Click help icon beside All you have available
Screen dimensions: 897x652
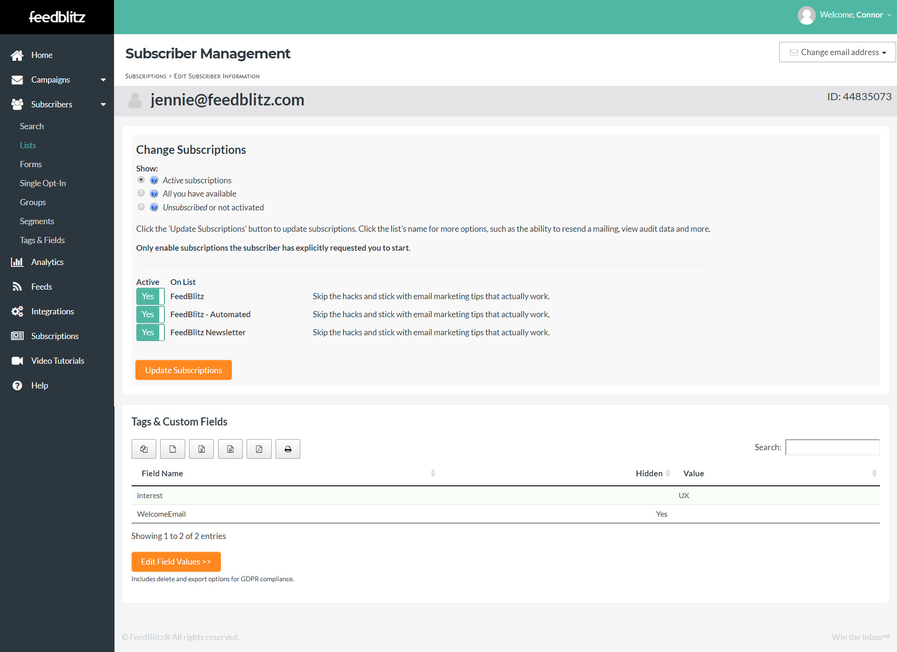[x=154, y=194]
